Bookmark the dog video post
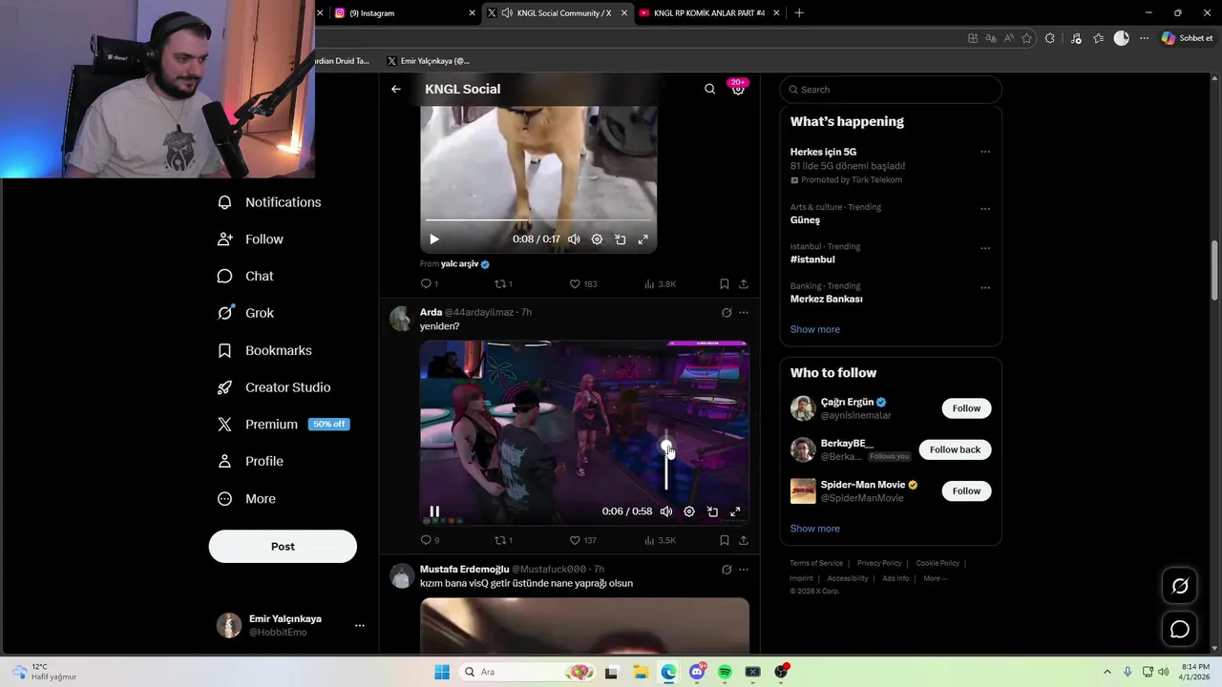The height and width of the screenshot is (687, 1222). click(724, 283)
